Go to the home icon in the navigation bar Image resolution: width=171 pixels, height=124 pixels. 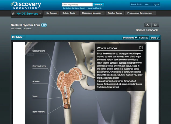13,14
